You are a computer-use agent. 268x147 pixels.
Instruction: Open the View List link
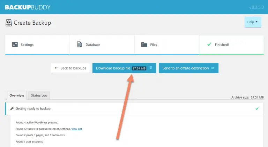coord(76,129)
